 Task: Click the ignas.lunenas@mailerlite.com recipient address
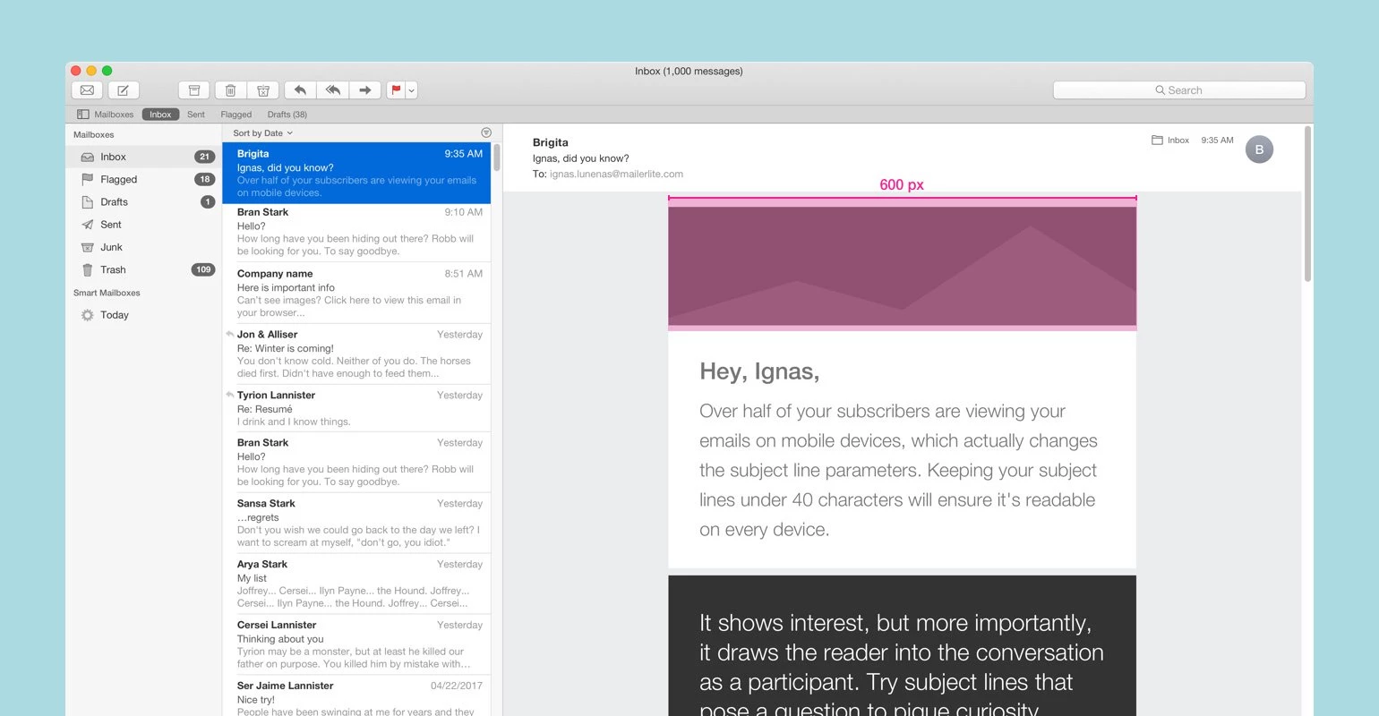(616, 174)
